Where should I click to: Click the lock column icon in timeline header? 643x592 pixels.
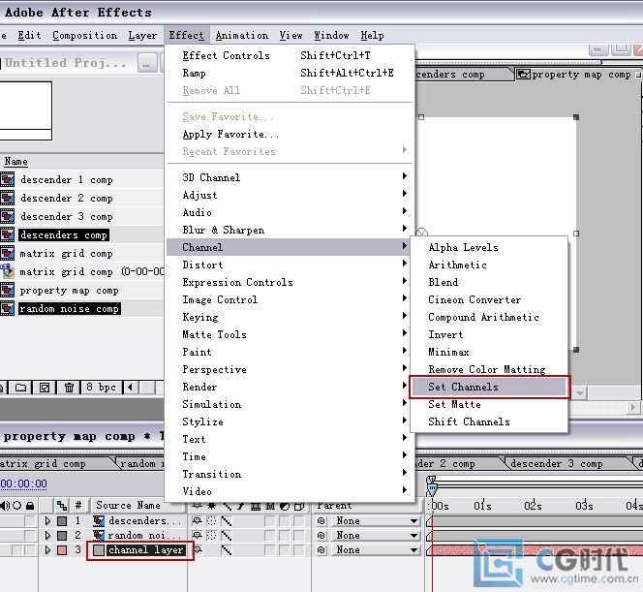point(29,506)
